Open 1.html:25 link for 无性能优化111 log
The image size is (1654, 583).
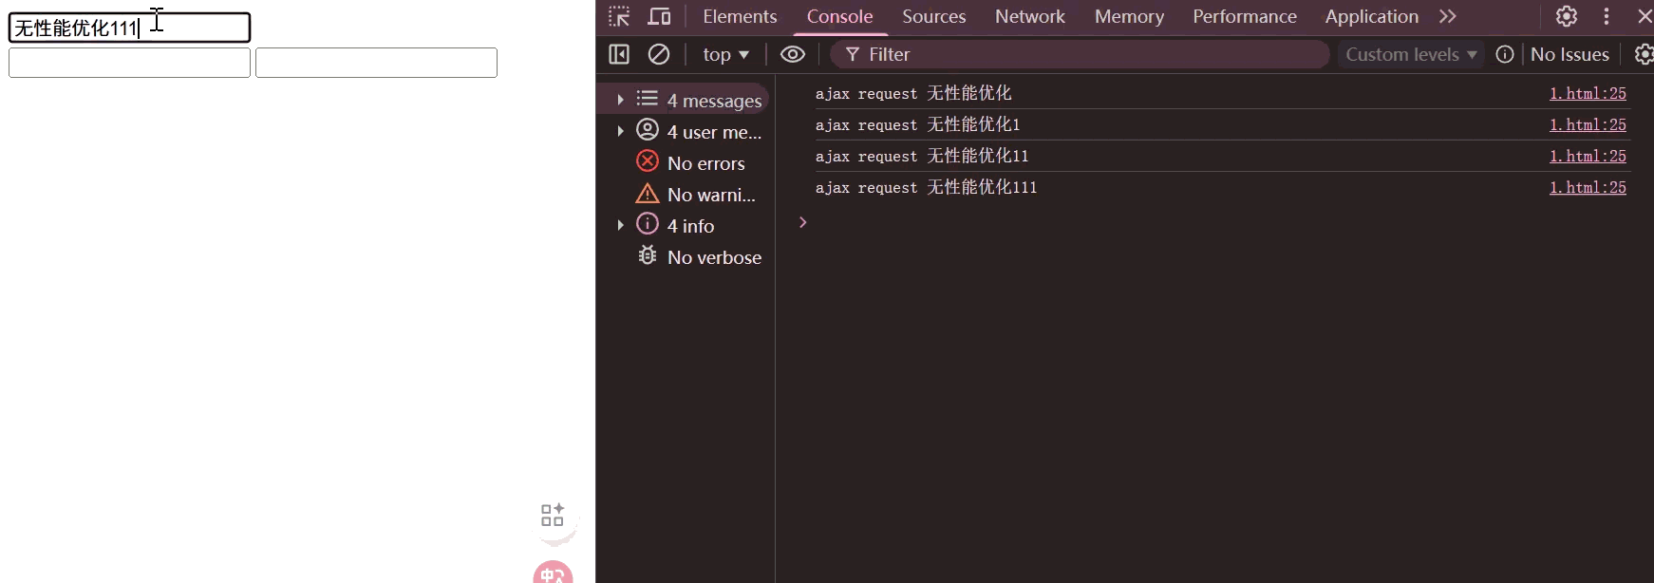(x=1588, y=187)
